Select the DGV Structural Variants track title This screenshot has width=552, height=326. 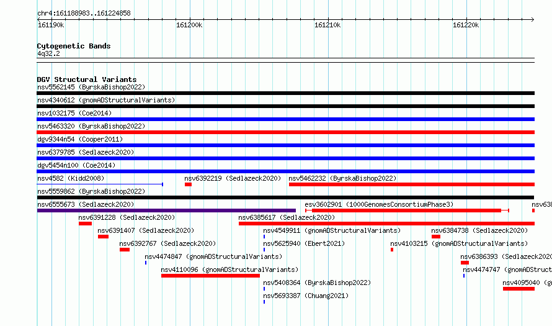(87, 79)
